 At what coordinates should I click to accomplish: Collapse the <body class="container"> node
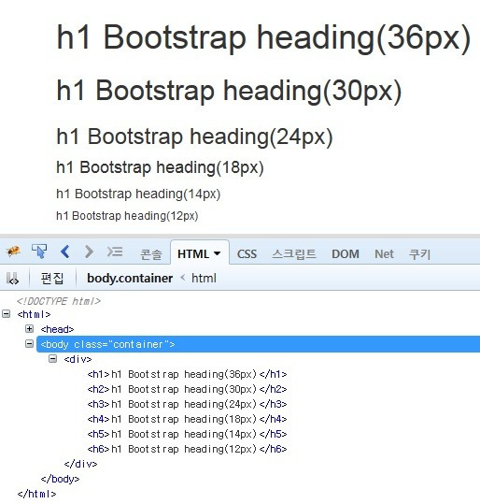coord(29,344)
